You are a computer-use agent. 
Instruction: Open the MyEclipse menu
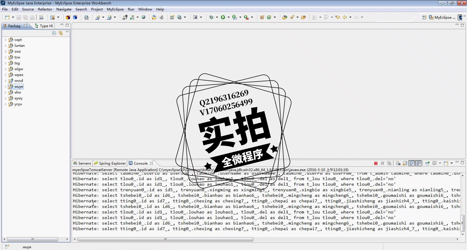[x=115, y=9]
